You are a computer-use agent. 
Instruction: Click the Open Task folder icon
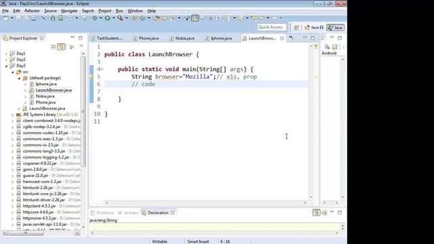164,18
